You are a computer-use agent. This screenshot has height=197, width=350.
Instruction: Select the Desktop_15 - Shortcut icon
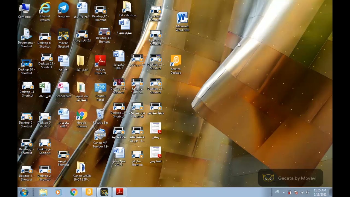[x=119, y=86]
